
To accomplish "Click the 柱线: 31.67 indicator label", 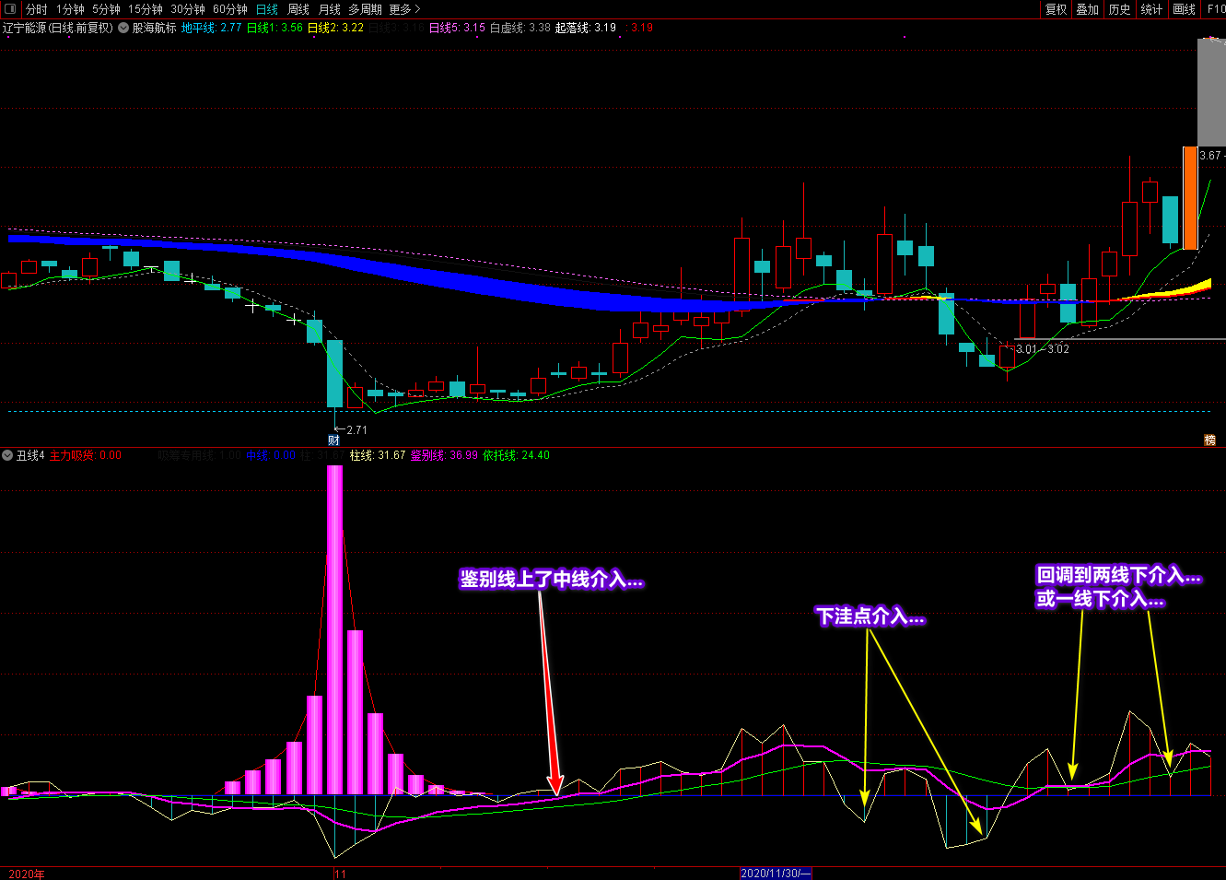I will click(378, 455).
